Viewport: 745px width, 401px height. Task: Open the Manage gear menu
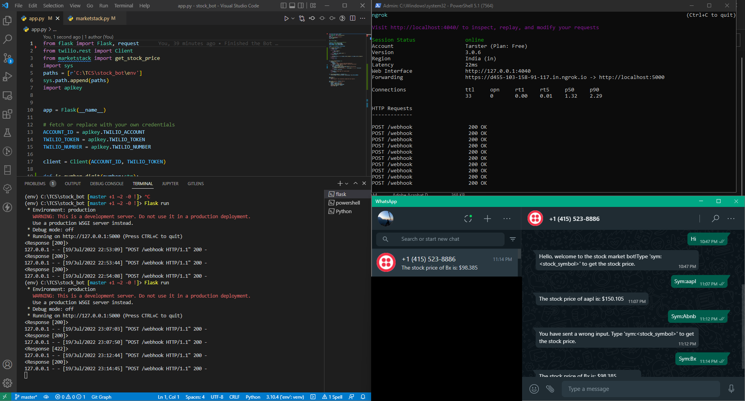point(7,383)
